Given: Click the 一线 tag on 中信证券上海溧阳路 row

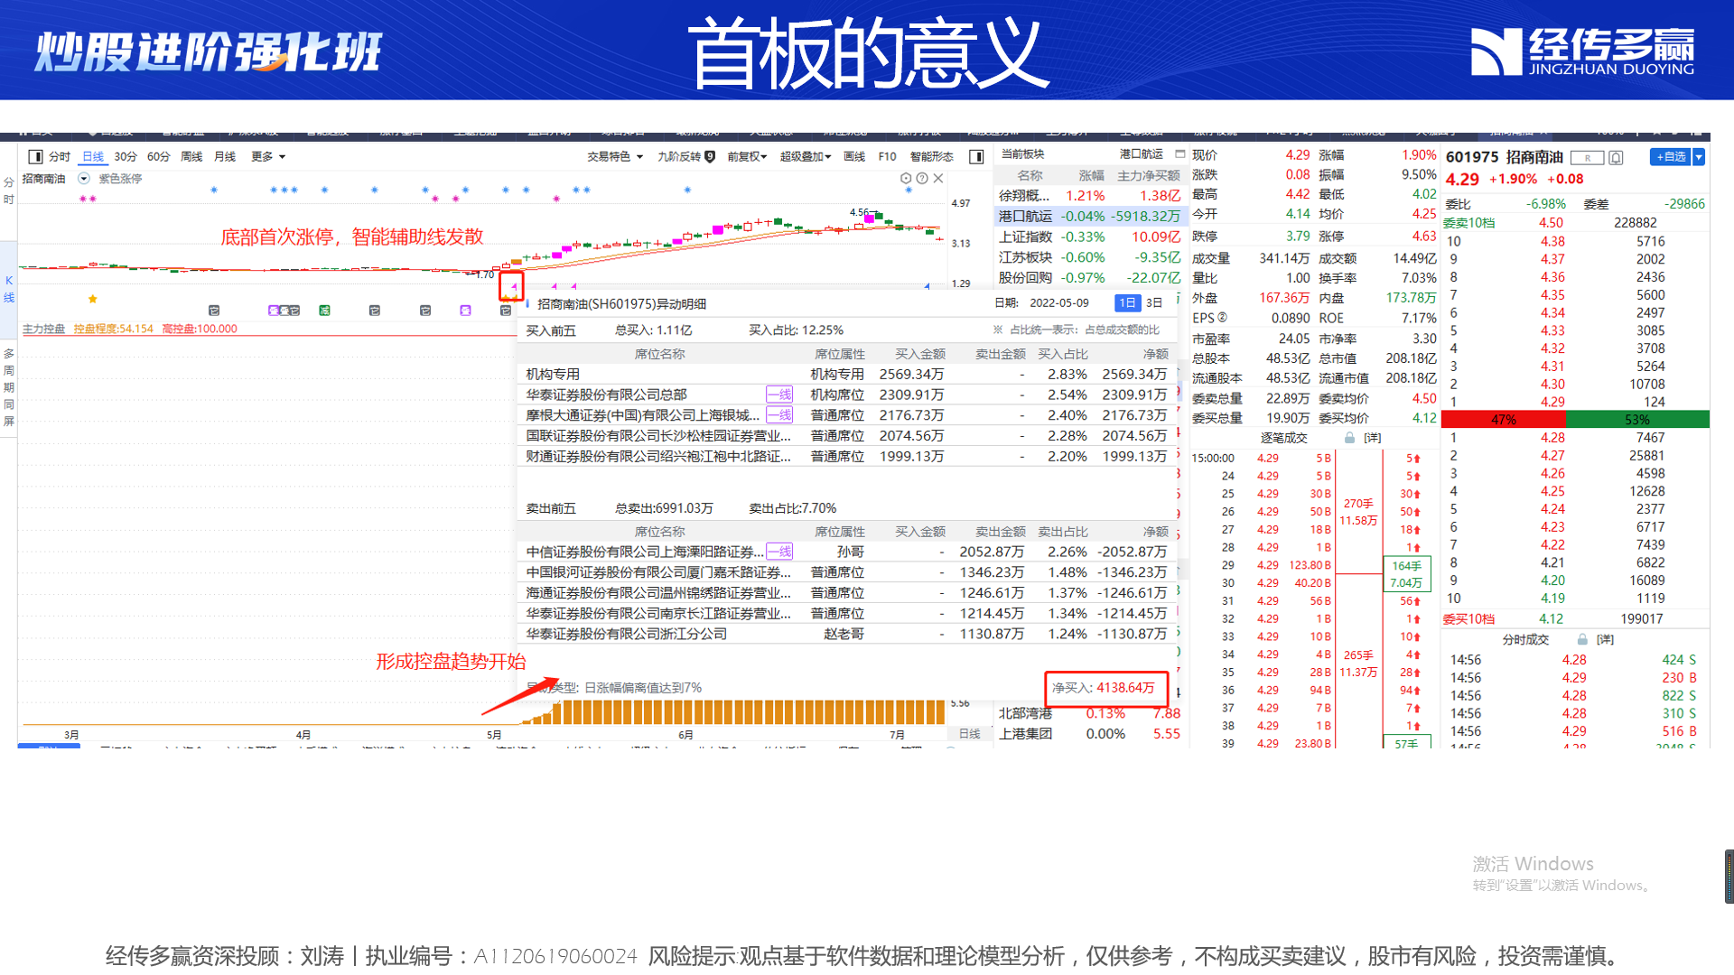Looking at the screenshot, I should click(779, 552).
